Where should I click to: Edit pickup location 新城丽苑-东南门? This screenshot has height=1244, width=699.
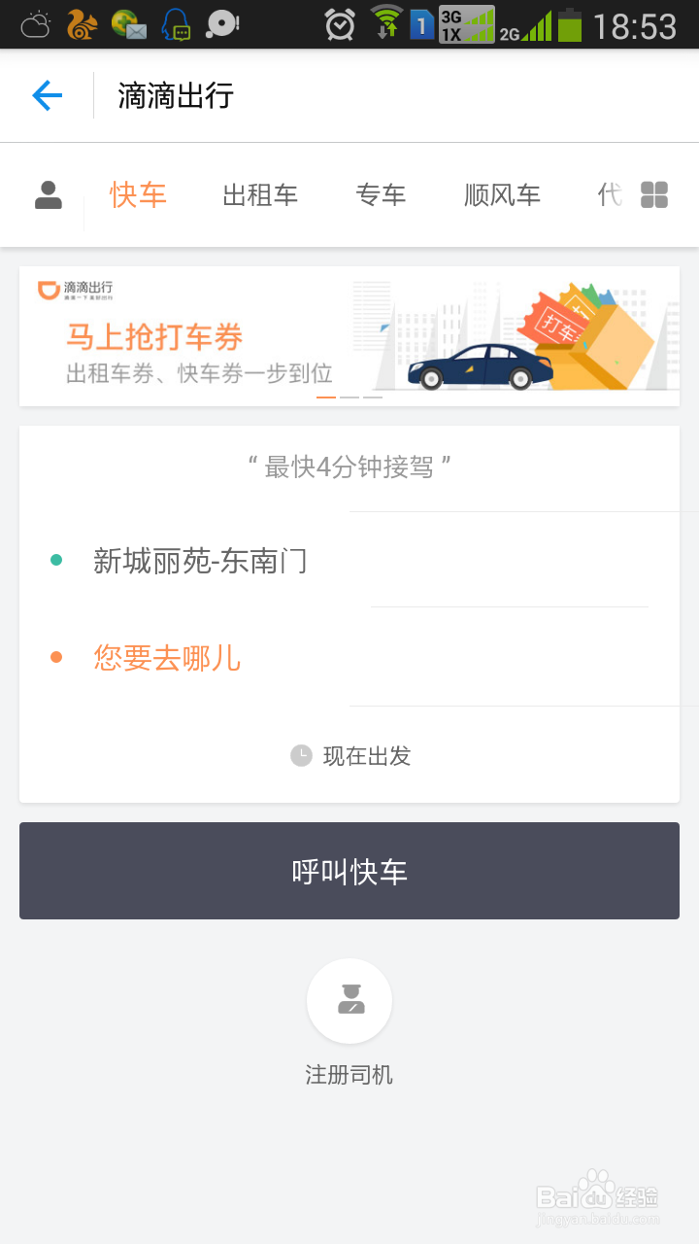pos(349,561)
